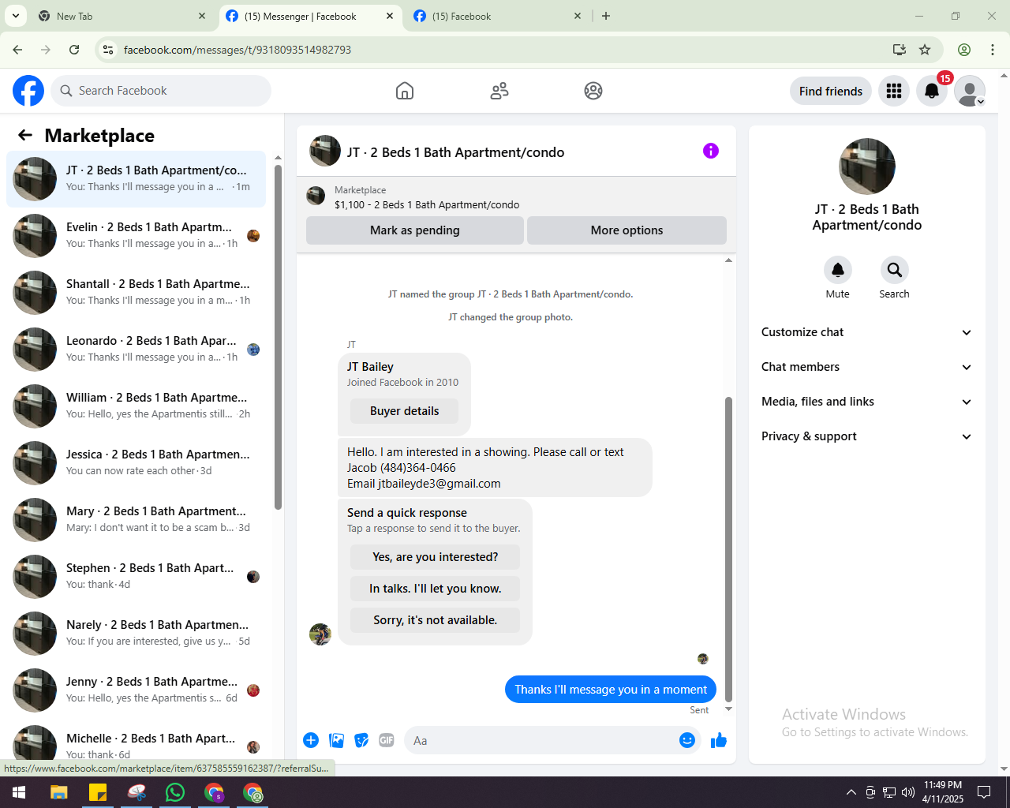Open the Facebook Home icon
The image size is (1010, 808).
click(405, 91)
